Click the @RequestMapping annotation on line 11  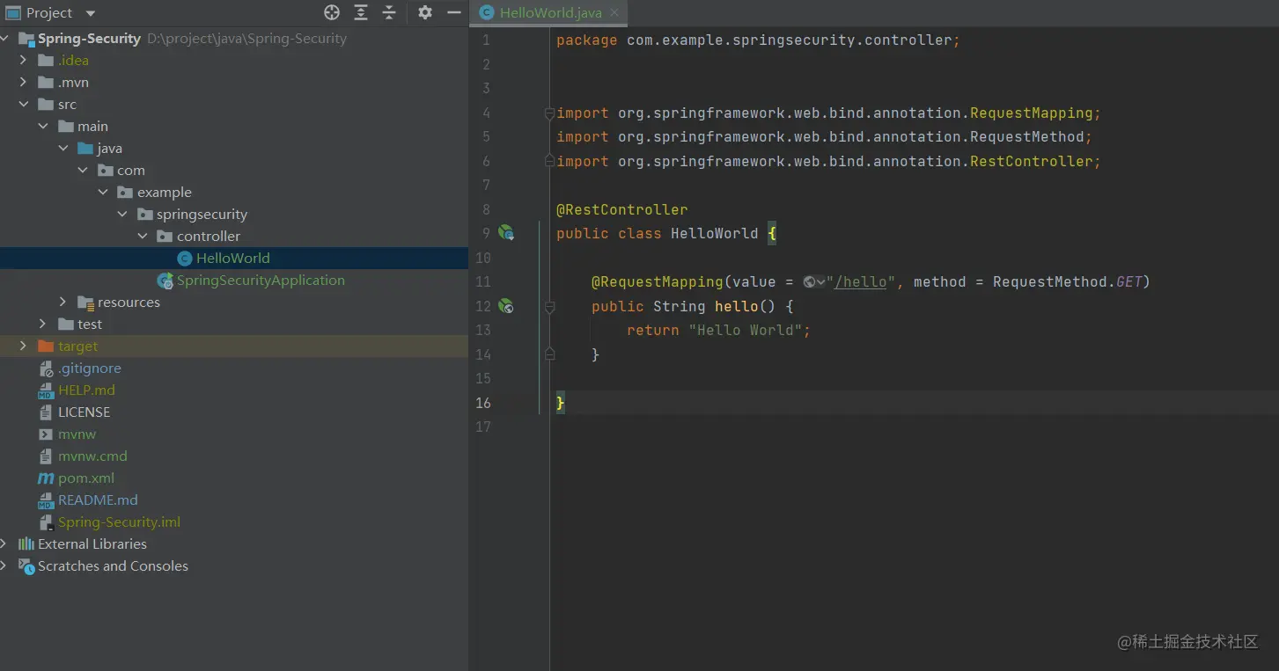click(x=658, y=282)
